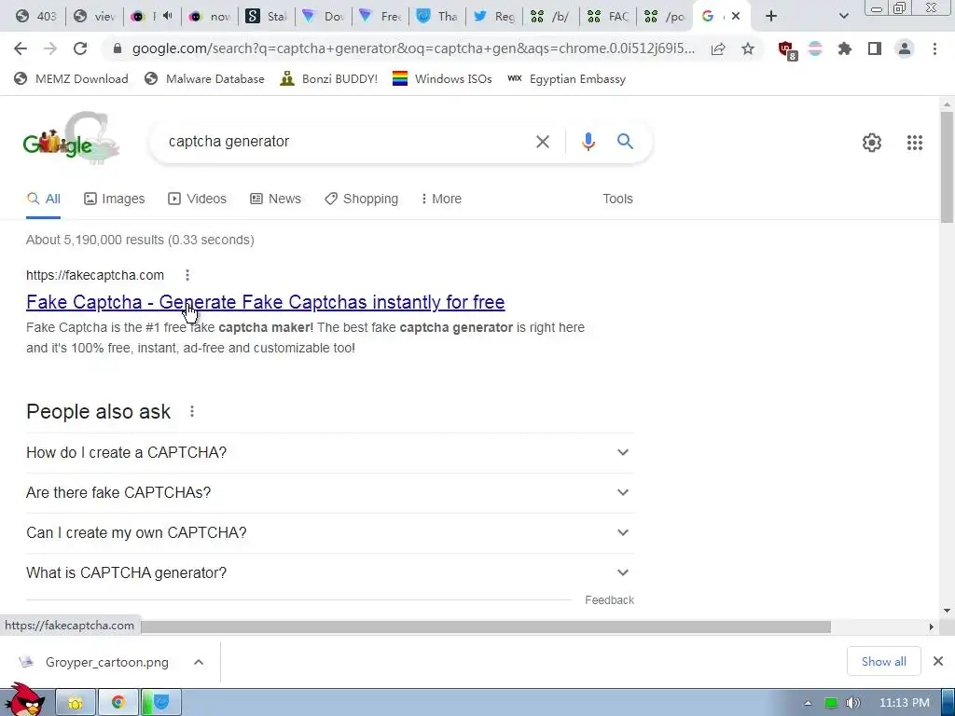The width and height of the screenshot is (955, 716).
Task: Go back to the previous page
Action: point(21,48)
